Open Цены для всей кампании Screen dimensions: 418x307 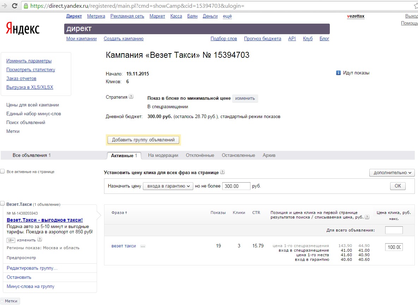pyautogui.click(x=32, y=105)
